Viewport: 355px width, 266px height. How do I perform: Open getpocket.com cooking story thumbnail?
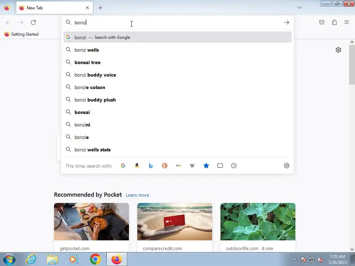(x=92, y=222)
